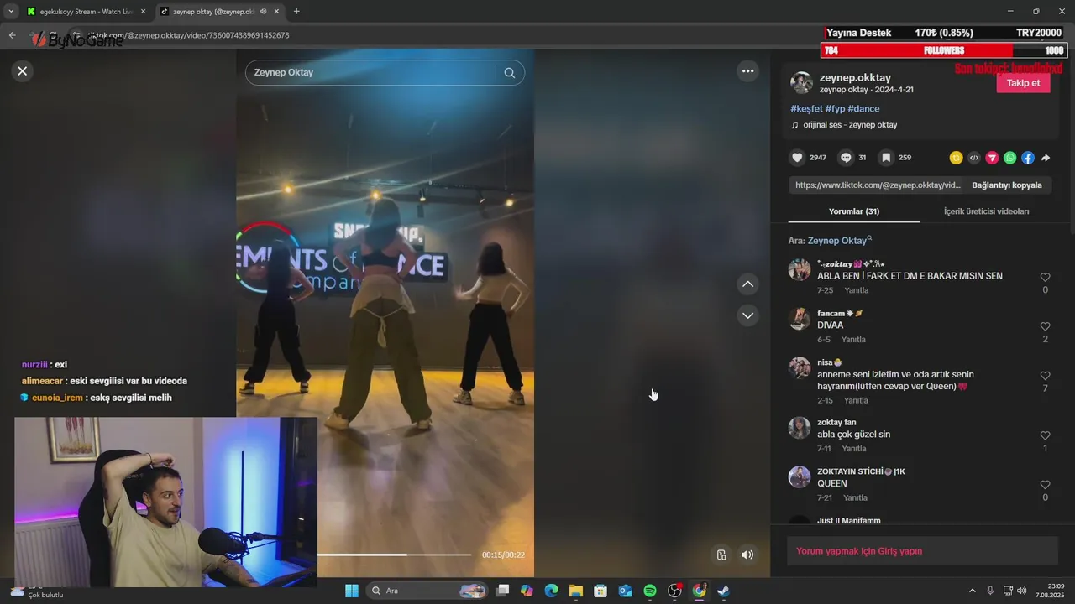
Task: Reply (Yanıtla) to the DIVAA comment
Action: tap(853, 340)
